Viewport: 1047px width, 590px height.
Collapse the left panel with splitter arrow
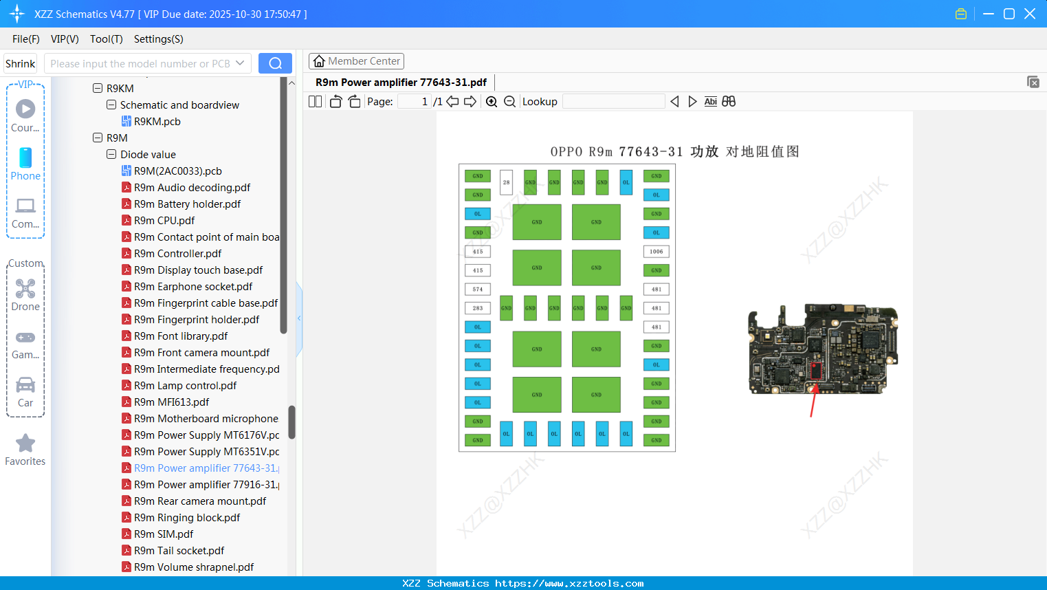[x=299, y=318]
